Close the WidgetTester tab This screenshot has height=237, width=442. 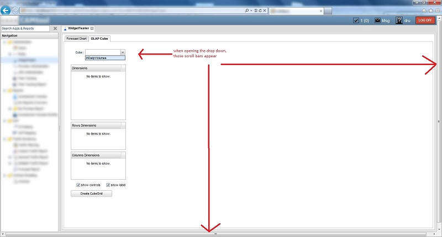pyautogui.click(x=92, y=28)
